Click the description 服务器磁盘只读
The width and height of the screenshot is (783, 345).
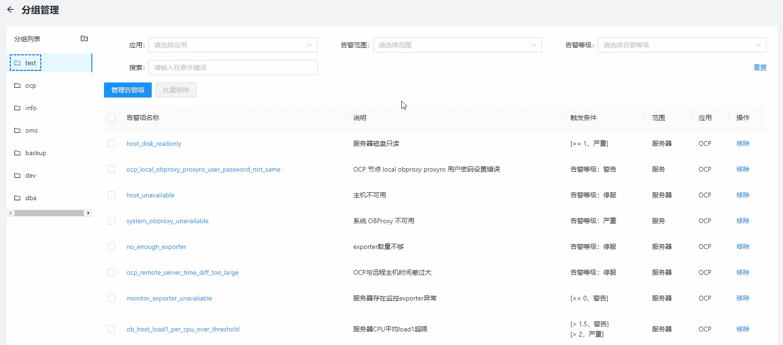(376, 143)
